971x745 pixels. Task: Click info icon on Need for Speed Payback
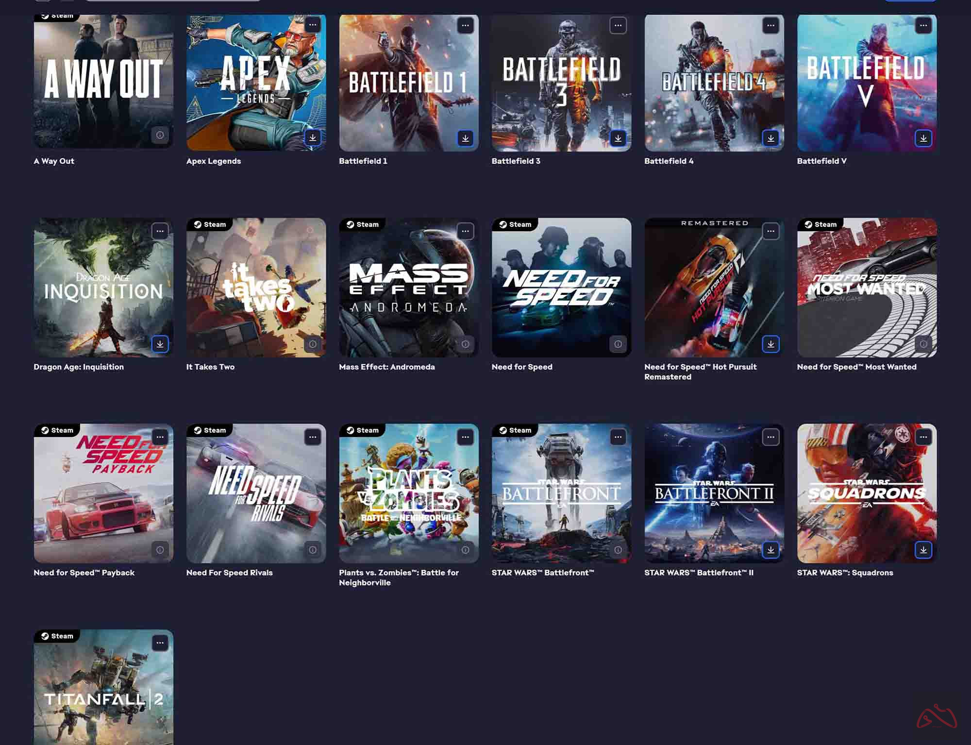click(x=160, y=550)
